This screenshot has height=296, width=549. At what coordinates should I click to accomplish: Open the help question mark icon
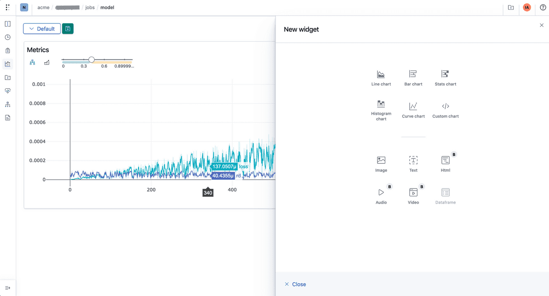(543, 7)
